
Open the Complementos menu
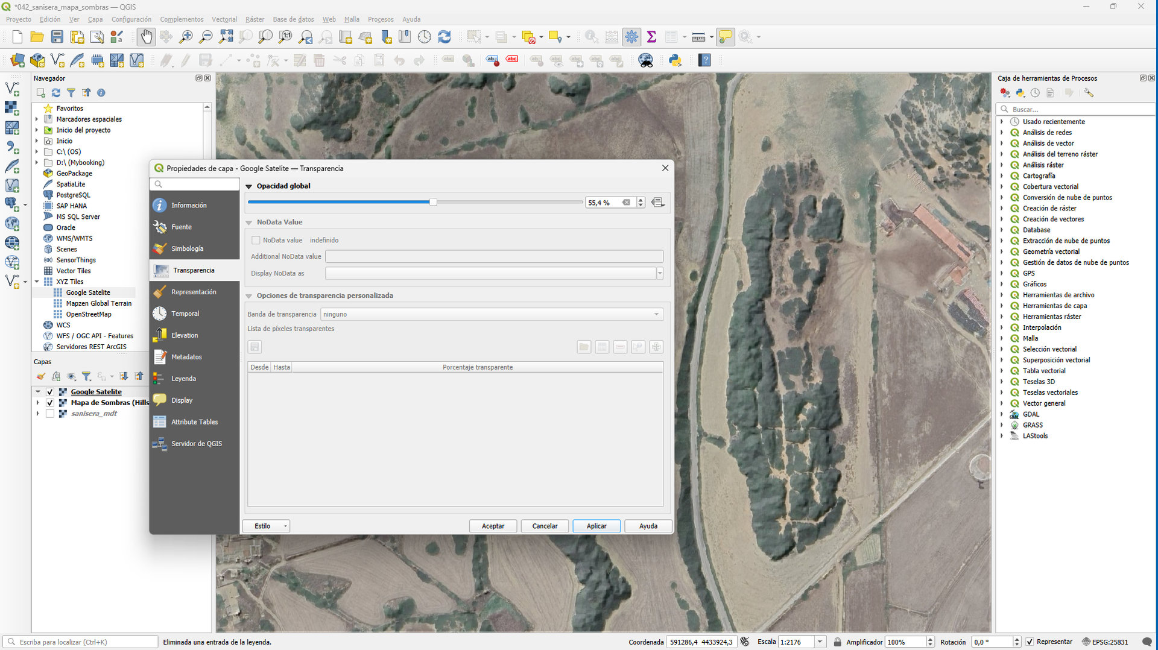pos(182,19)
